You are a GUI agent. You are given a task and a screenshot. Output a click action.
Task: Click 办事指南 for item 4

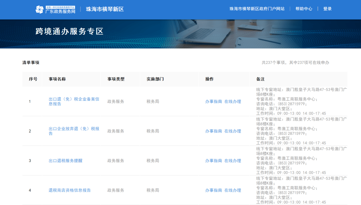pyautogui.click(x=213, y=190)
